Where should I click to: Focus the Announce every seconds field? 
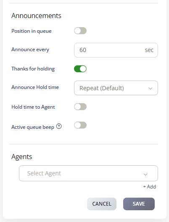click(x=116, y=50)
